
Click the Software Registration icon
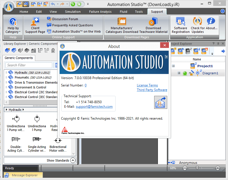181,25
